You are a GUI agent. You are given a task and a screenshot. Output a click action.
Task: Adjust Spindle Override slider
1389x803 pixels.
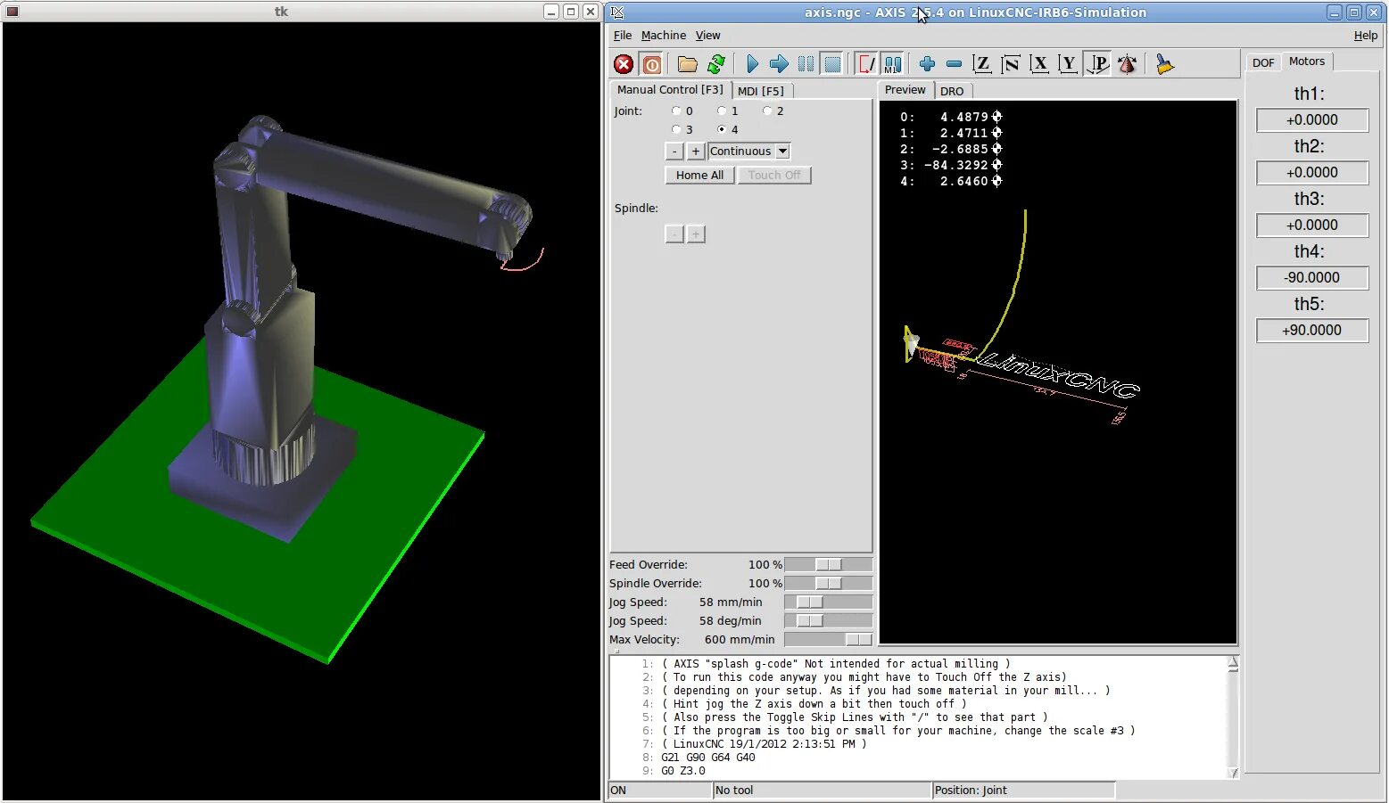click(x=828, y=584)
